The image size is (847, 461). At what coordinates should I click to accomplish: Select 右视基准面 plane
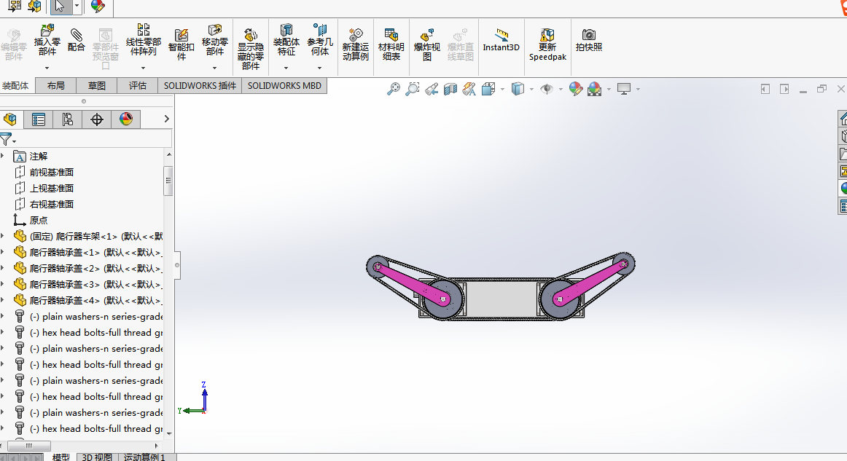(x=51, y=204)
